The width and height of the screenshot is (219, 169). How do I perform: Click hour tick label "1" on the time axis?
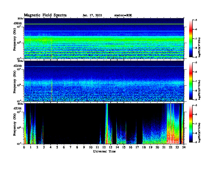31,147
